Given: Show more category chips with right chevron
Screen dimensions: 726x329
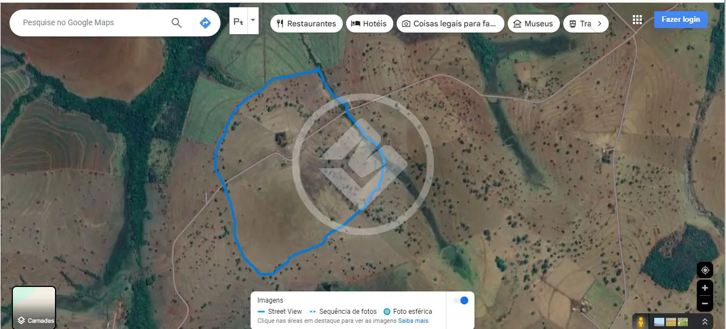Looking at the screenshot, I should 600,24.
